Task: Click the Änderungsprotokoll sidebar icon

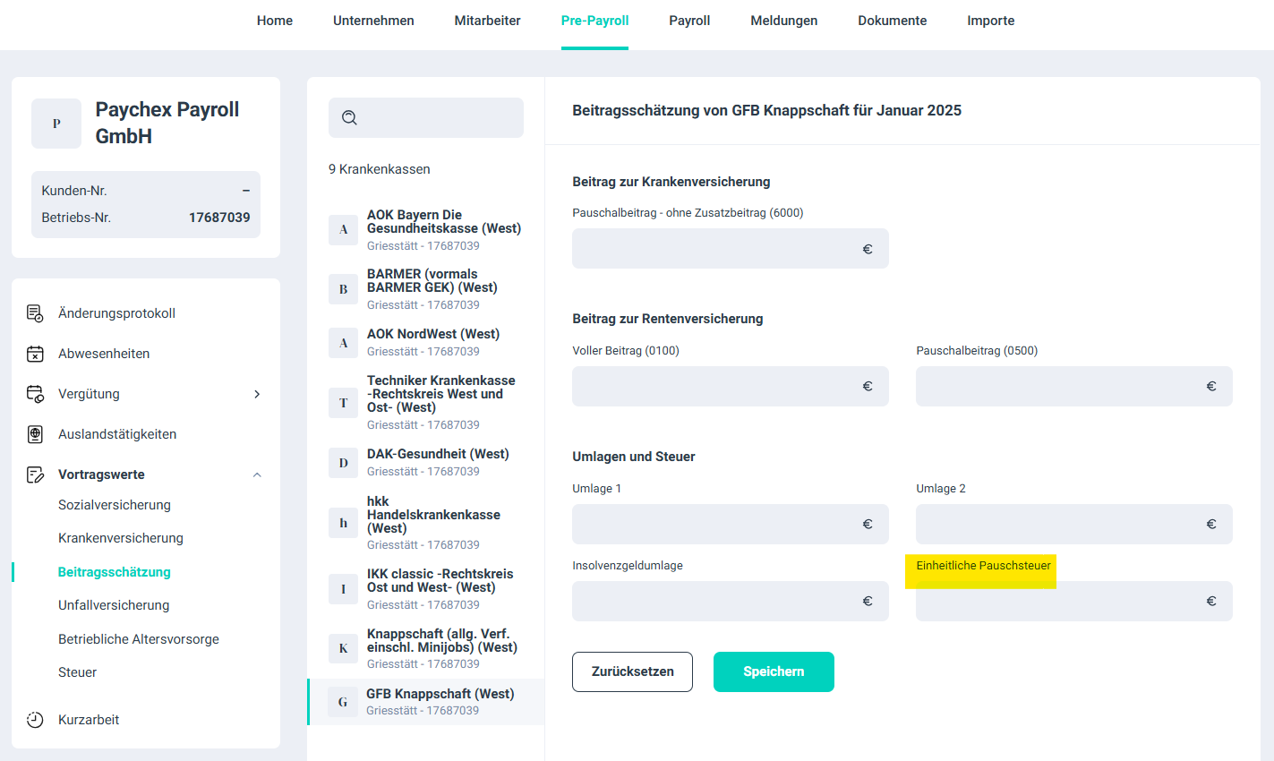Action: click(x=35, y=313)
